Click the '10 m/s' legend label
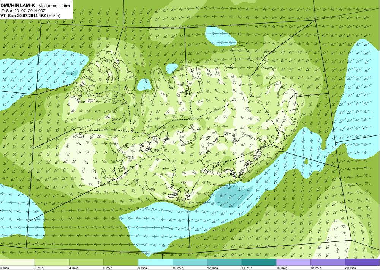 [178, 268]
